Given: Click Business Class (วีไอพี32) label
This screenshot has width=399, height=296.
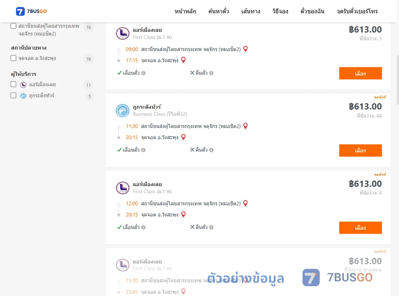Looking at the screenshot, I should [160, 114].
